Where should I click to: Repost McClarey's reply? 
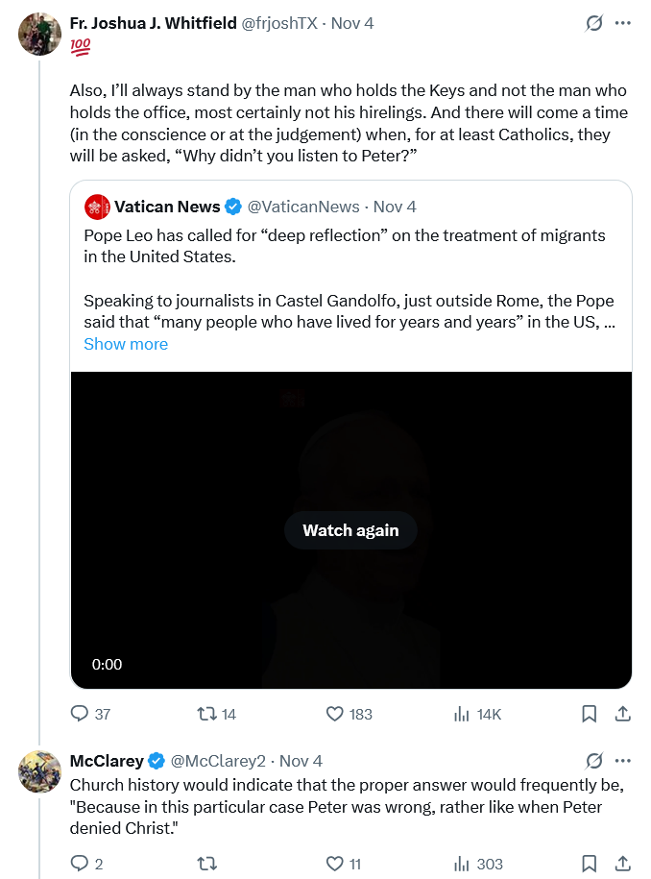205,864
